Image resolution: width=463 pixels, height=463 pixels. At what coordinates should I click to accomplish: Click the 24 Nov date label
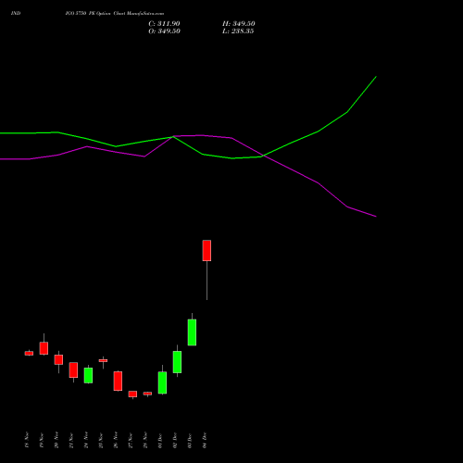point(86,440)
